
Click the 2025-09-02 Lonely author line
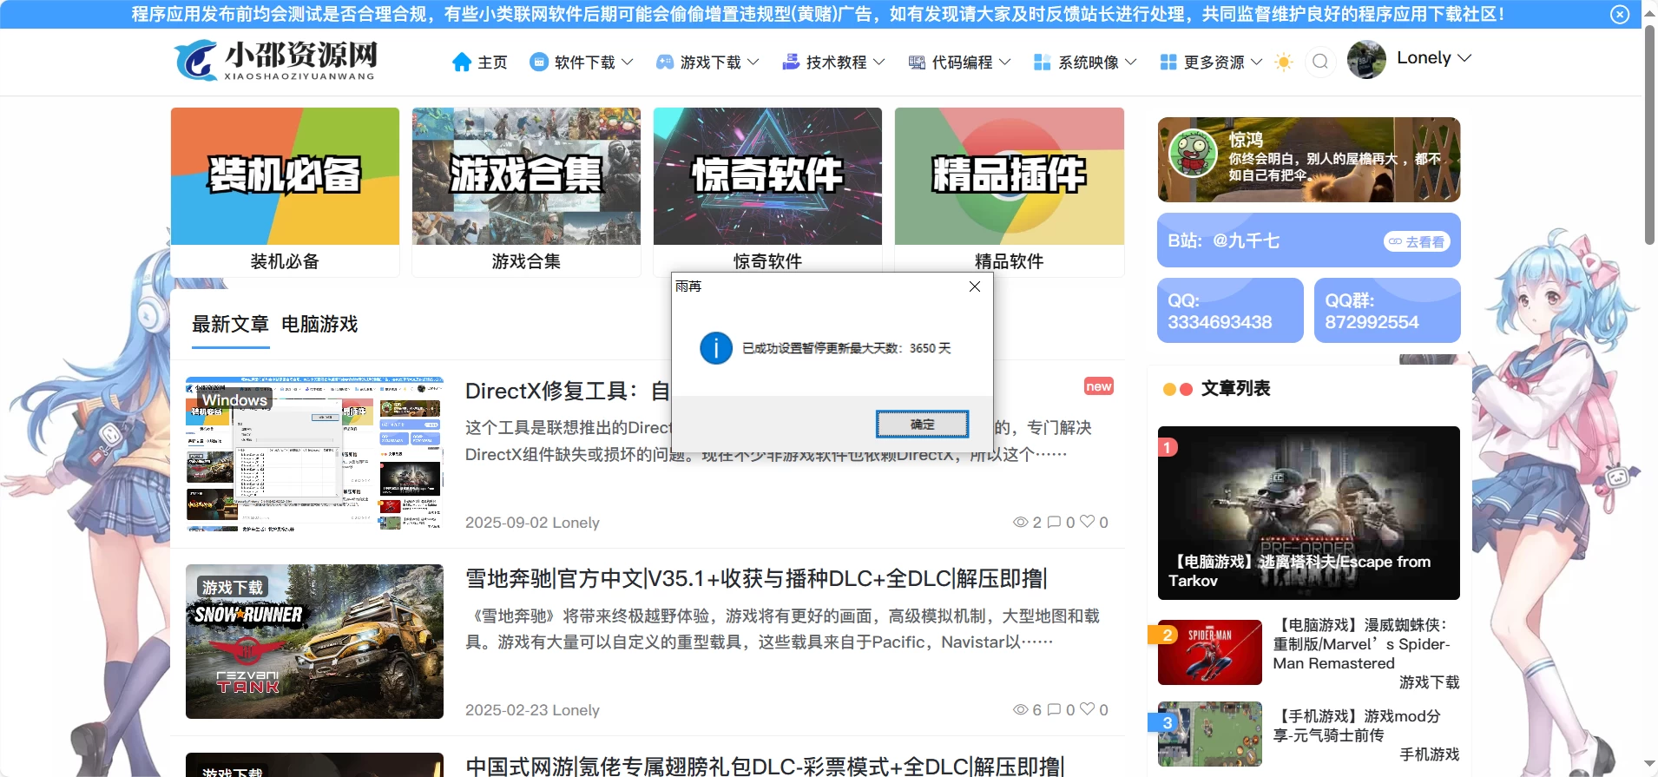(532, 523)
